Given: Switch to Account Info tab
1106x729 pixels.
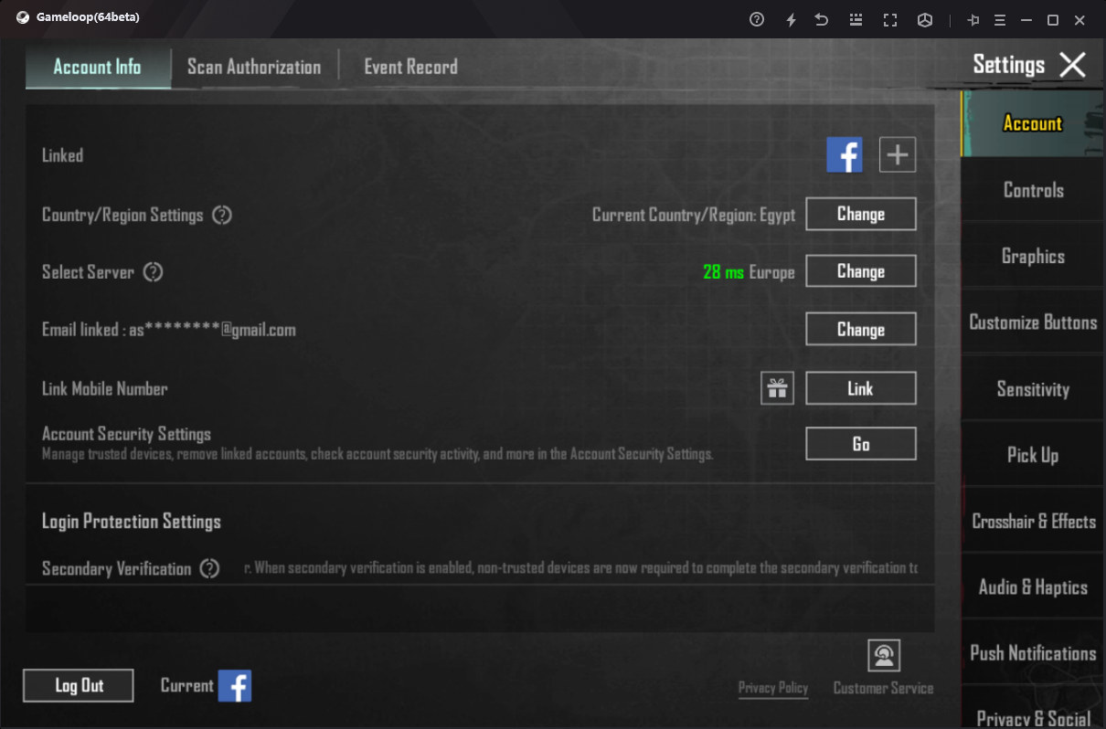Looking at the screenshot, I should point(98,67).
